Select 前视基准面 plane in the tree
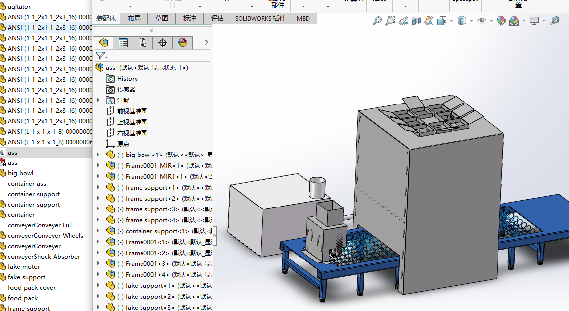This screenshot has width=569, height=311. (132, 111)
